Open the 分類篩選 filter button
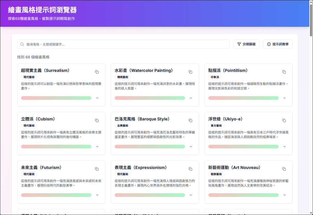313x215 pixels. click(246, 44)
